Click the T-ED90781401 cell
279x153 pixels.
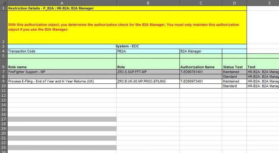pyautogui.click(x=201, y=72)
